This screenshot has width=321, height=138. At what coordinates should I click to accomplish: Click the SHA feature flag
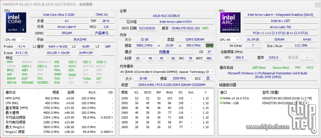tap(57, 83)
